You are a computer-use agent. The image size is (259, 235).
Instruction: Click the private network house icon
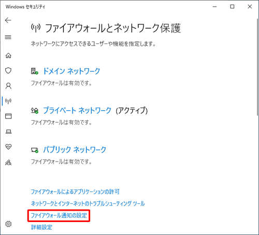(x=35, y=110)
